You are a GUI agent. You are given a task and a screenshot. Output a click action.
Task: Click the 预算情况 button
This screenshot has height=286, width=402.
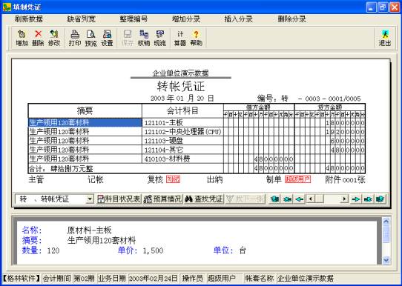click(162, 199)
